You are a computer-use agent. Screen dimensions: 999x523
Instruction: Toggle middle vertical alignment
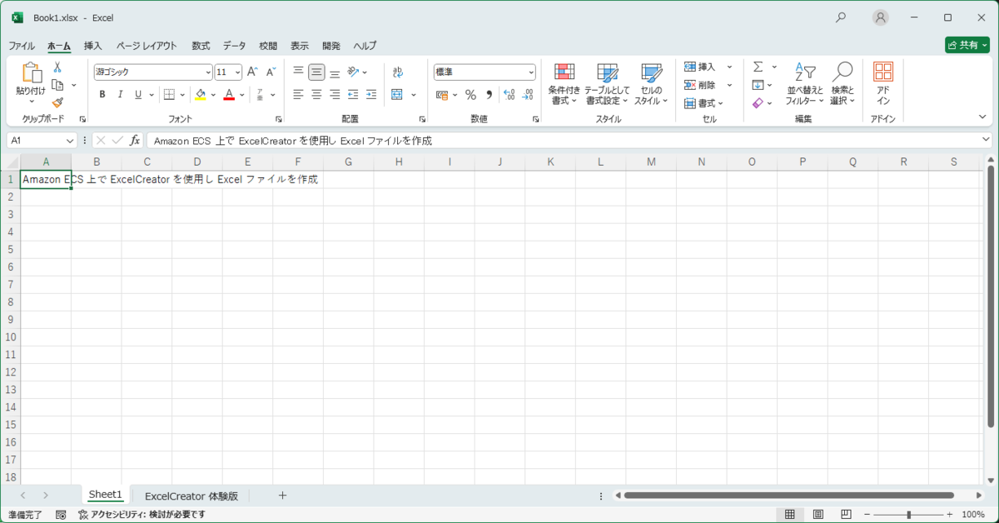(316, 72)
